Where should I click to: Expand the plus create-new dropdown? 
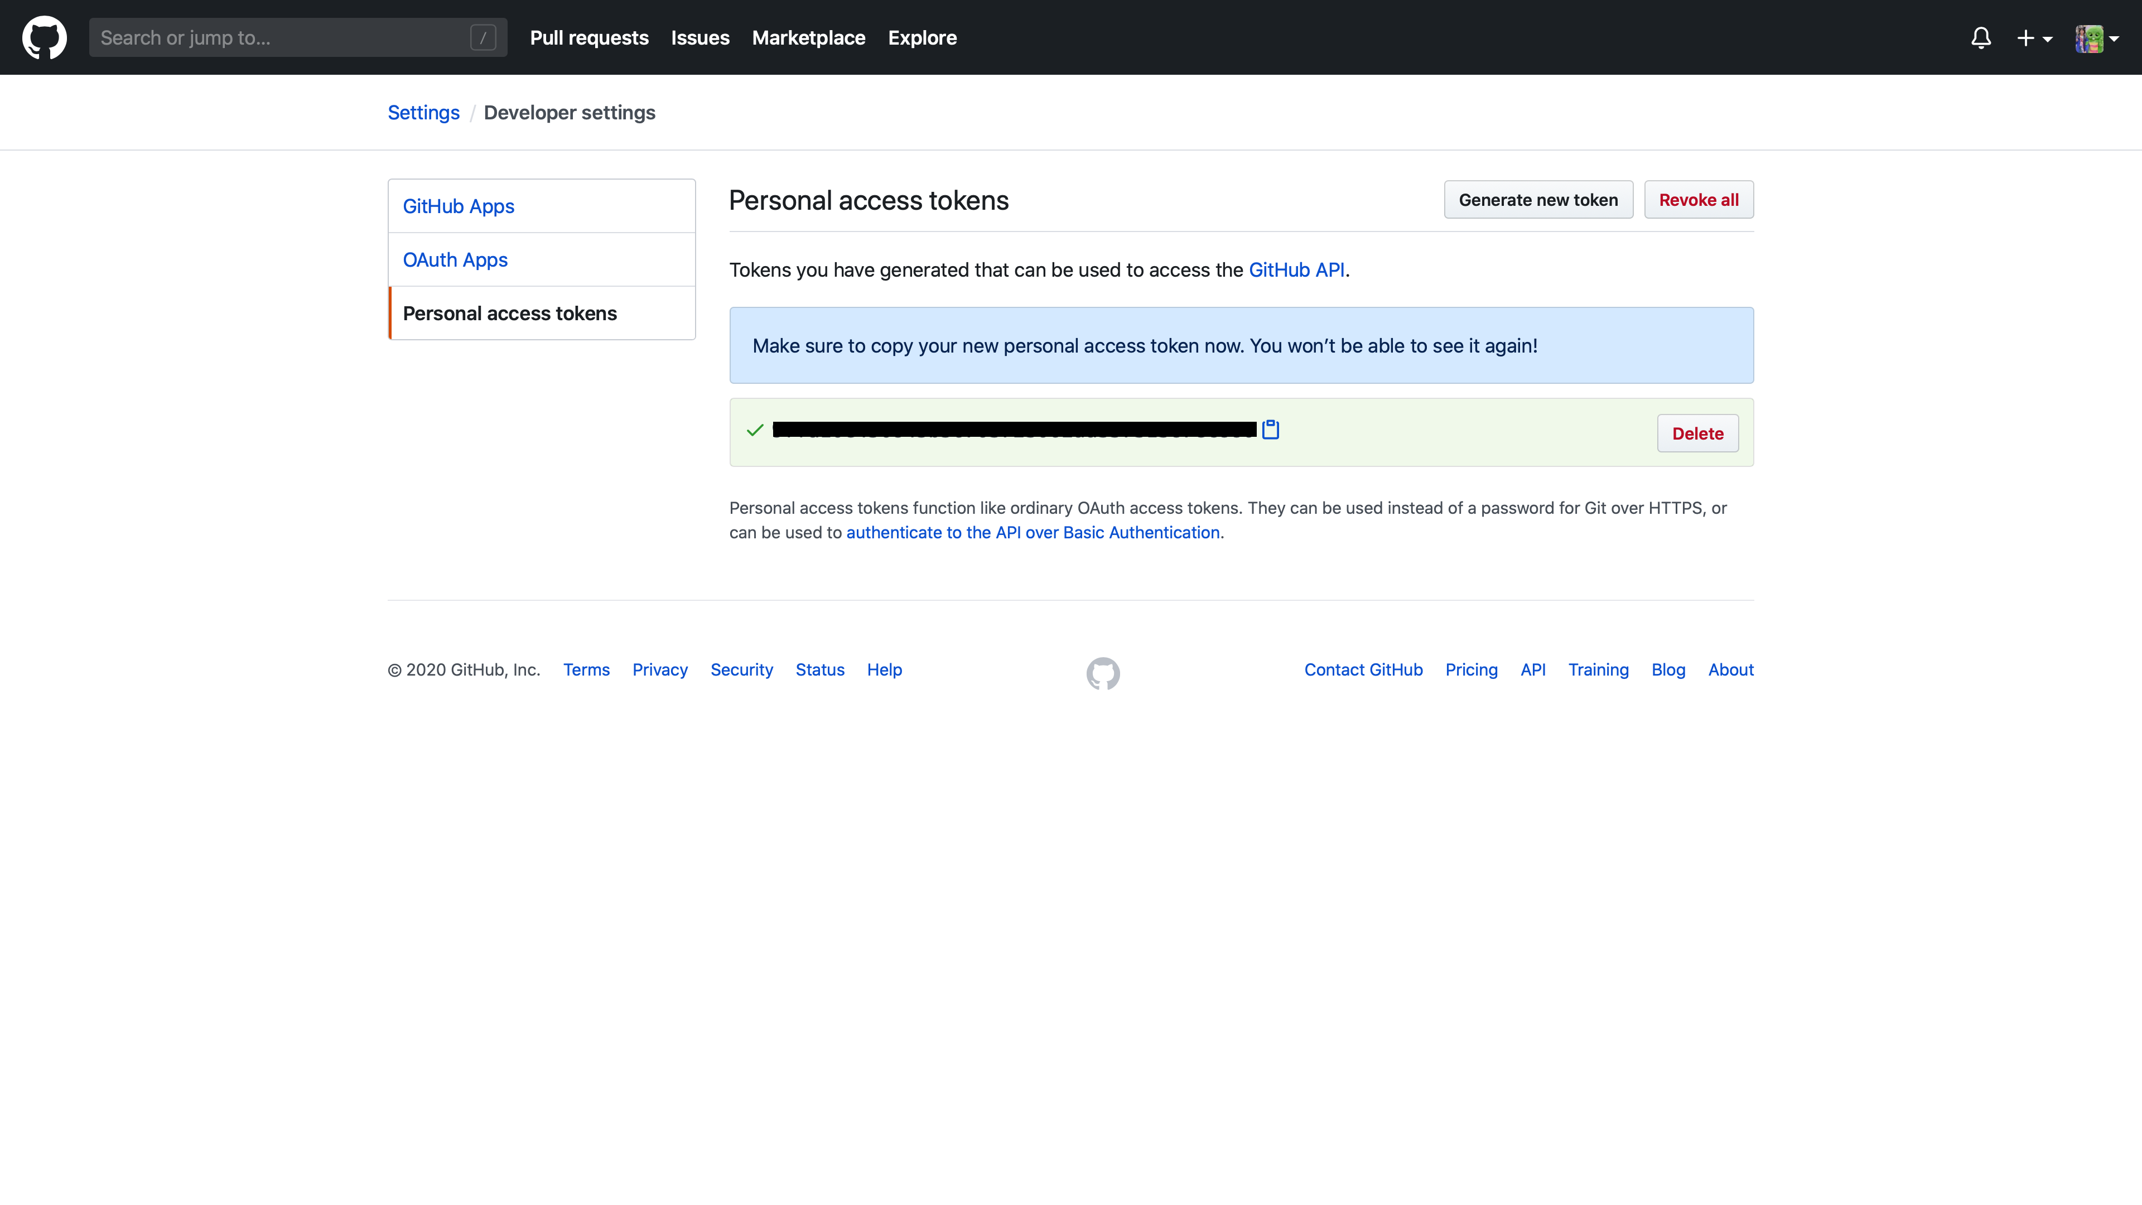click(x=2034, y=37)
